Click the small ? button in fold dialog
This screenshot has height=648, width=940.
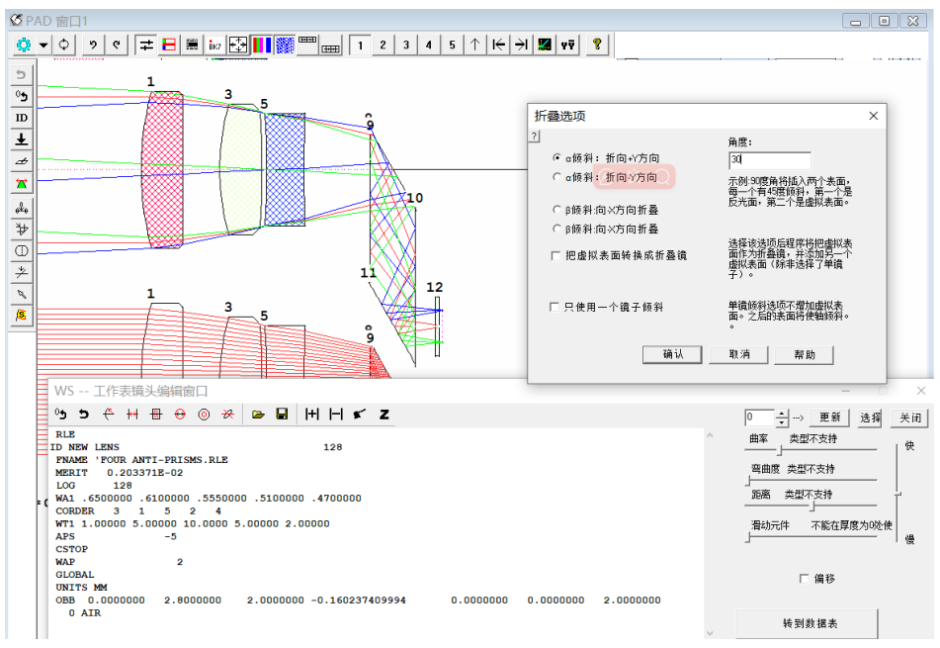tap(534, 137)
